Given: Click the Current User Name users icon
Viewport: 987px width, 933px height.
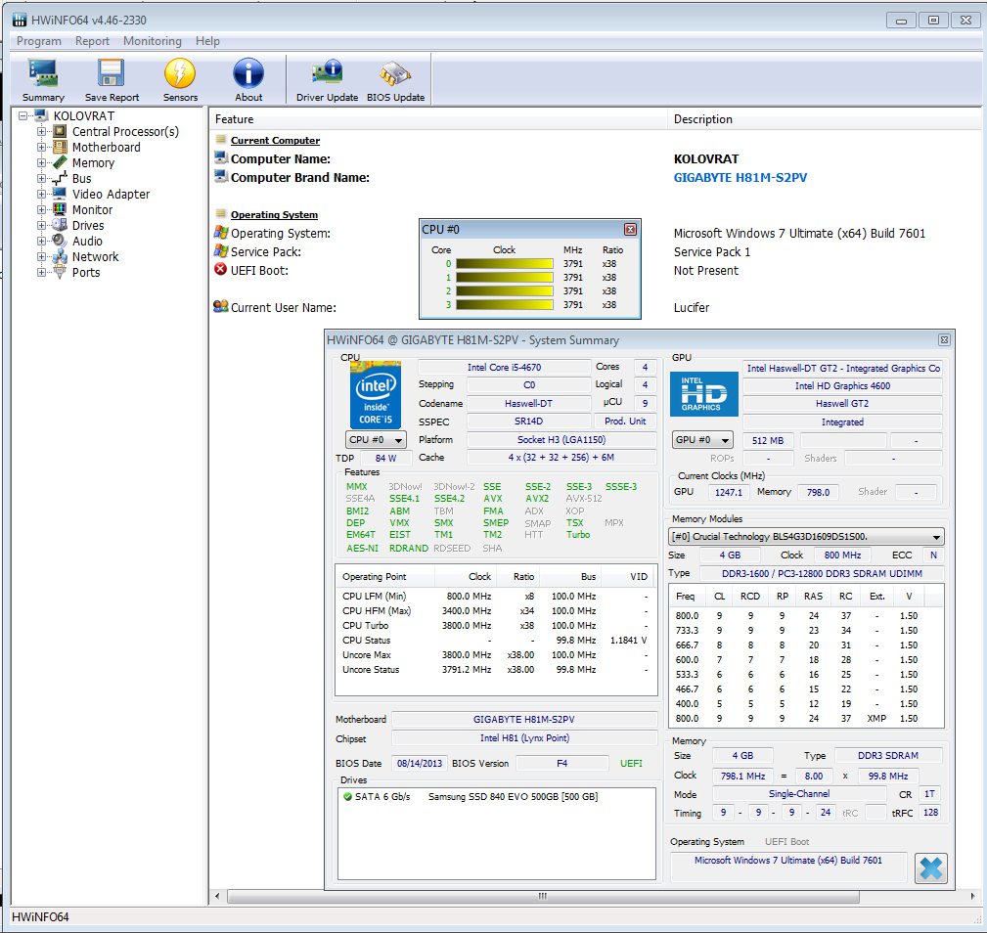Looking at the screenshot, I should click(x=220, y=307).
